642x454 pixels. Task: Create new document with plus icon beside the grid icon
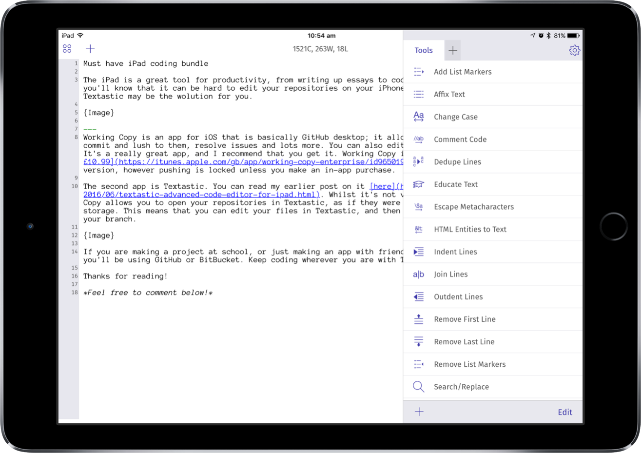point(90,49)
